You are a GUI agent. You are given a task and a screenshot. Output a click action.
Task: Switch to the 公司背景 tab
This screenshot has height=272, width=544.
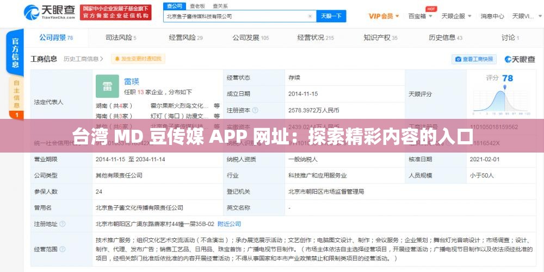tap(56, 37)
